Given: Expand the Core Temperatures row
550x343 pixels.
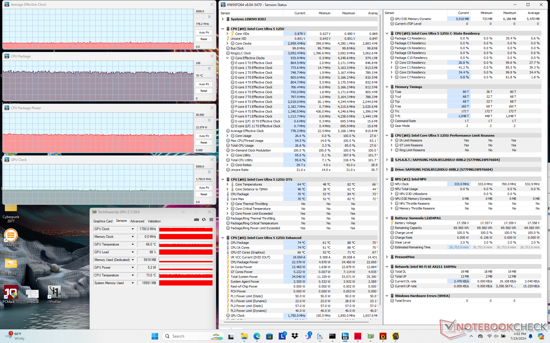Looking at the screenshot, I should [x=227, y=184].
